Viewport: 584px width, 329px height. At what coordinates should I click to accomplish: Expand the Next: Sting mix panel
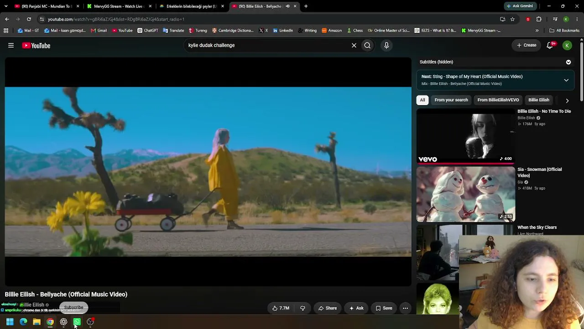[566, 80]
